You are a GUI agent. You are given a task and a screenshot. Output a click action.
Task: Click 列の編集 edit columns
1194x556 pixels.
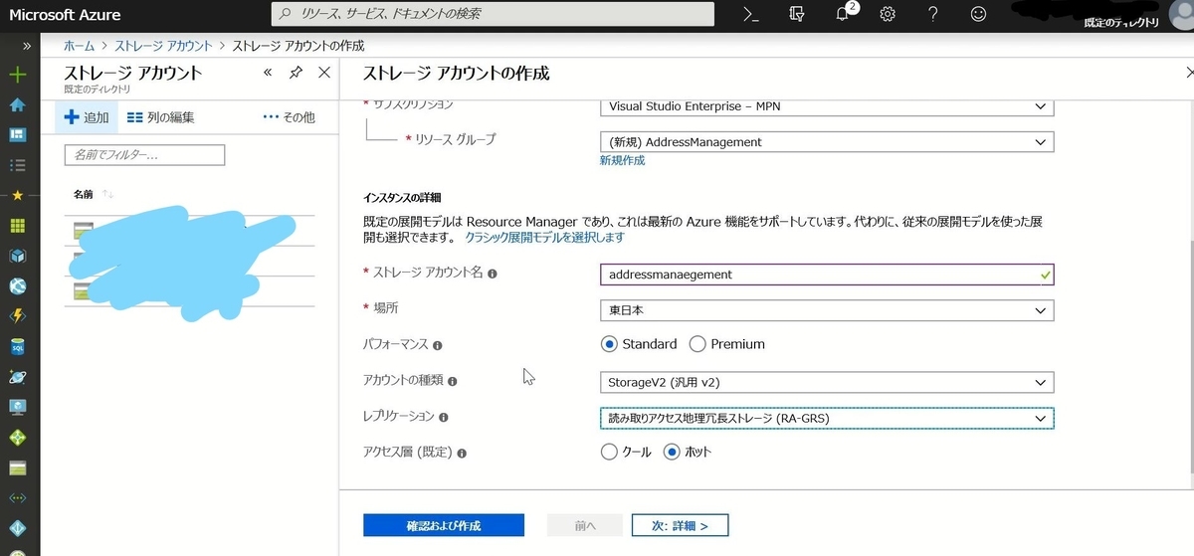pyautogui.click(x=161, y=117)
